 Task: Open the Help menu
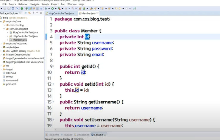point(81,4)
